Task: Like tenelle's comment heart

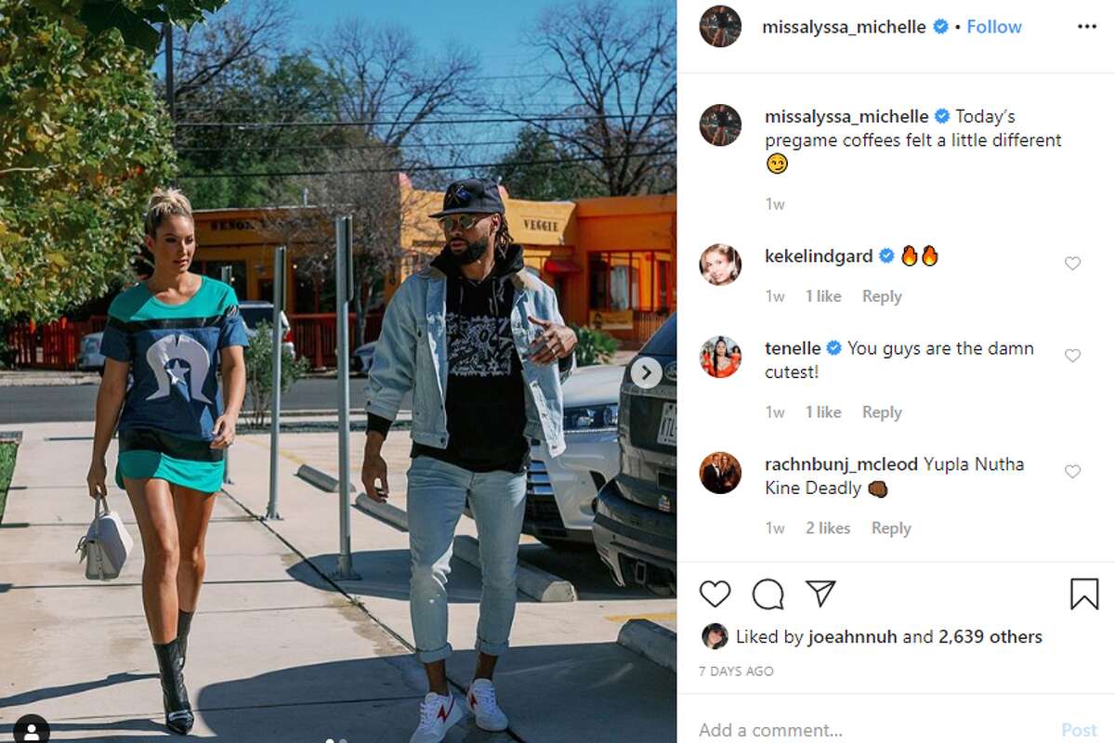Action: [x=1072, y=356]
